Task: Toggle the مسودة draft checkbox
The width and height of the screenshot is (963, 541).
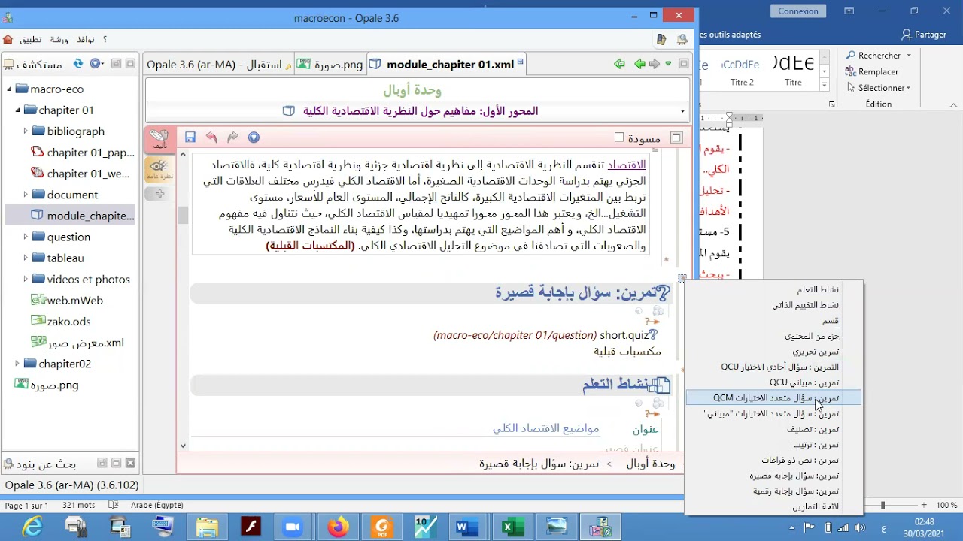Action: coord(619,138)
